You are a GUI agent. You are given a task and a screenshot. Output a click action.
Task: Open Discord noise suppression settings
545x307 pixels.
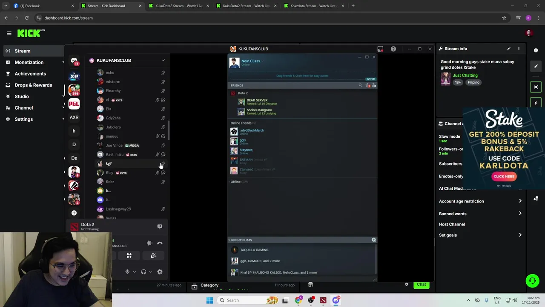(x=149, y=243)
